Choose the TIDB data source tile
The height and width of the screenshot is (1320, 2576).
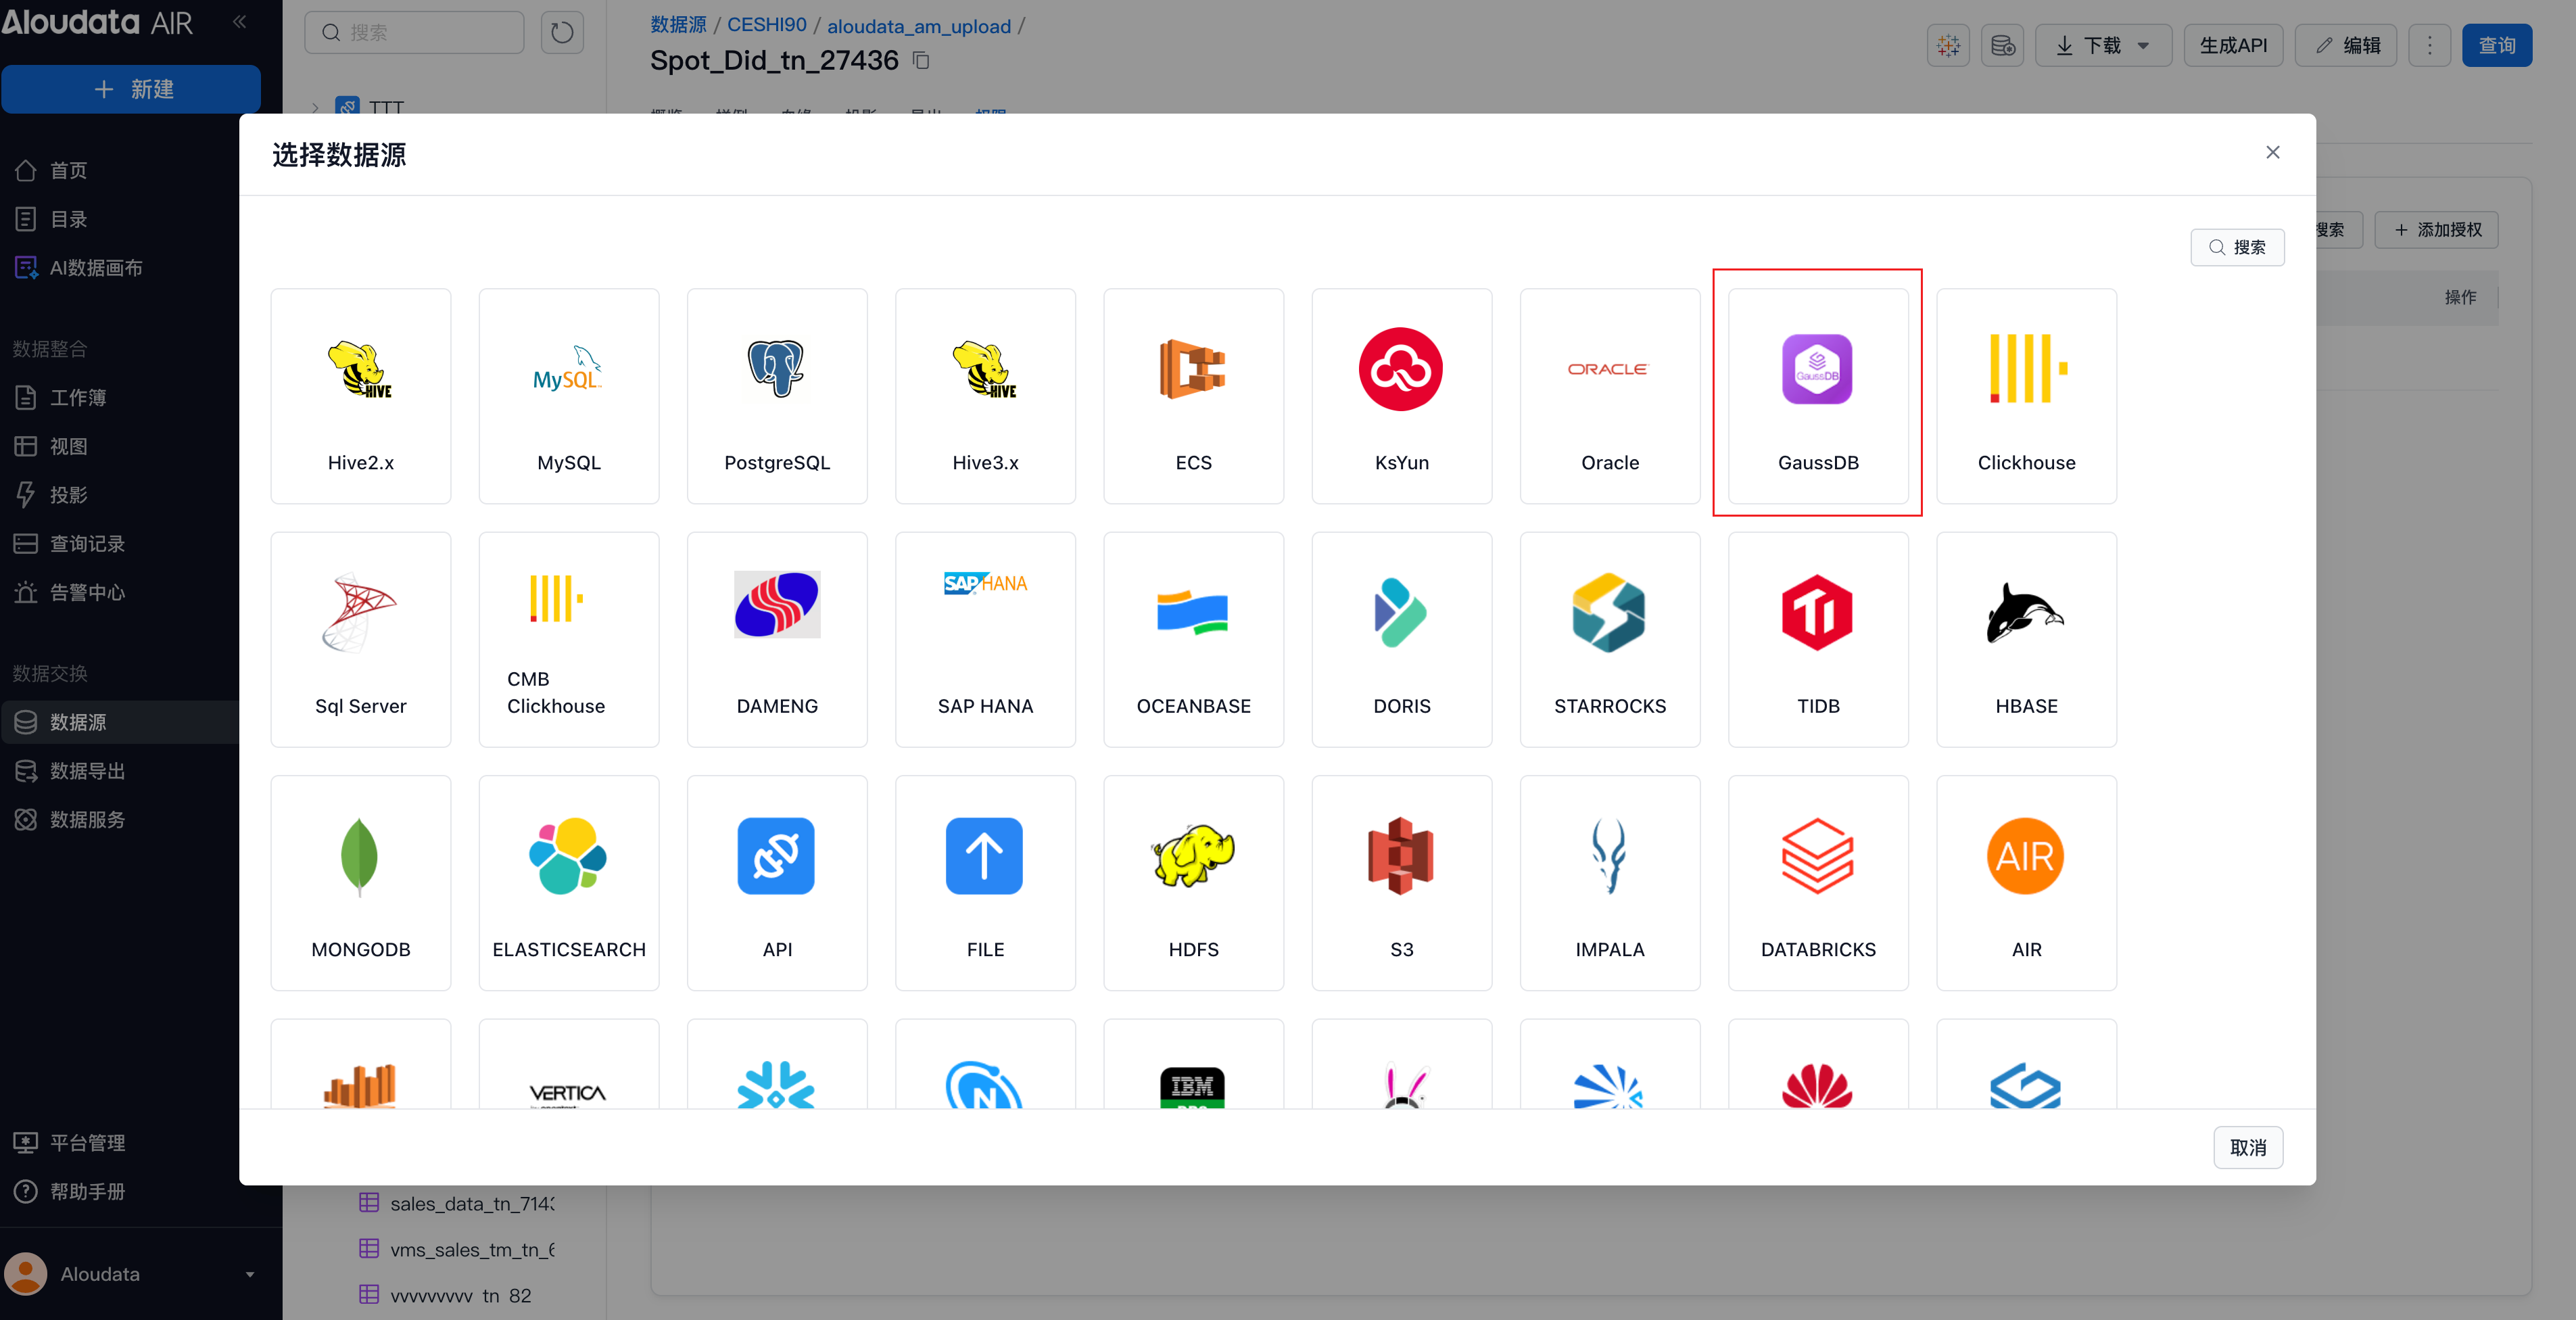click(x=1817, y=639)
